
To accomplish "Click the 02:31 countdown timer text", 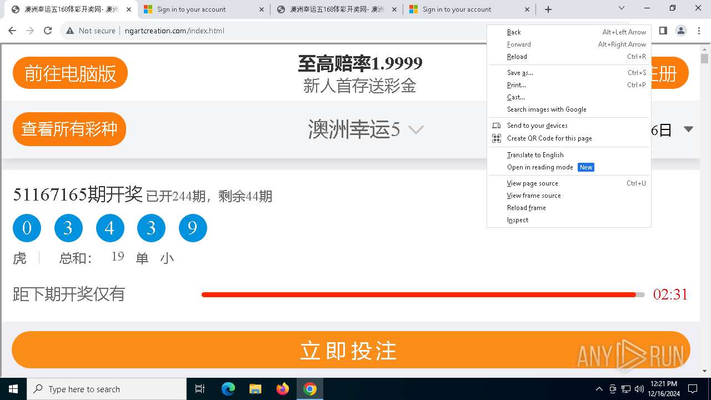I will (x=670, y=294).
